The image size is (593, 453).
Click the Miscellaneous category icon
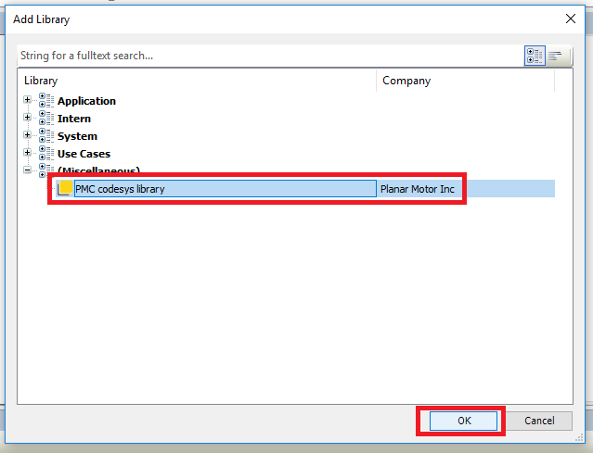coord(46,171)
